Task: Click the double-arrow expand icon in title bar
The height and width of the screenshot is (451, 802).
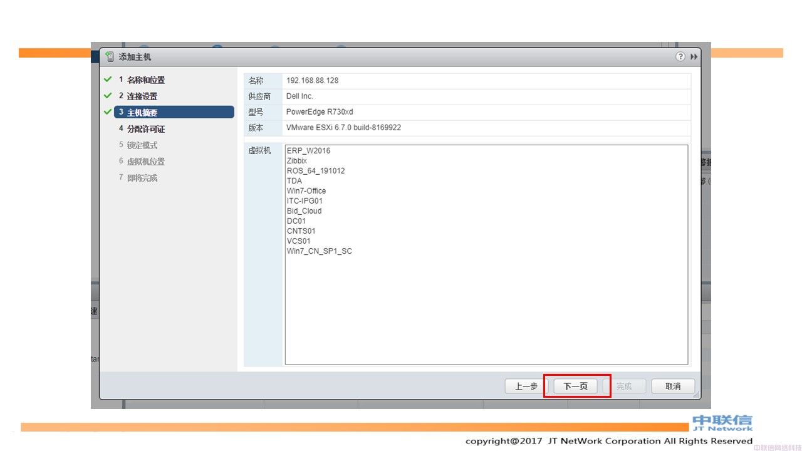Action: (694, 56)
